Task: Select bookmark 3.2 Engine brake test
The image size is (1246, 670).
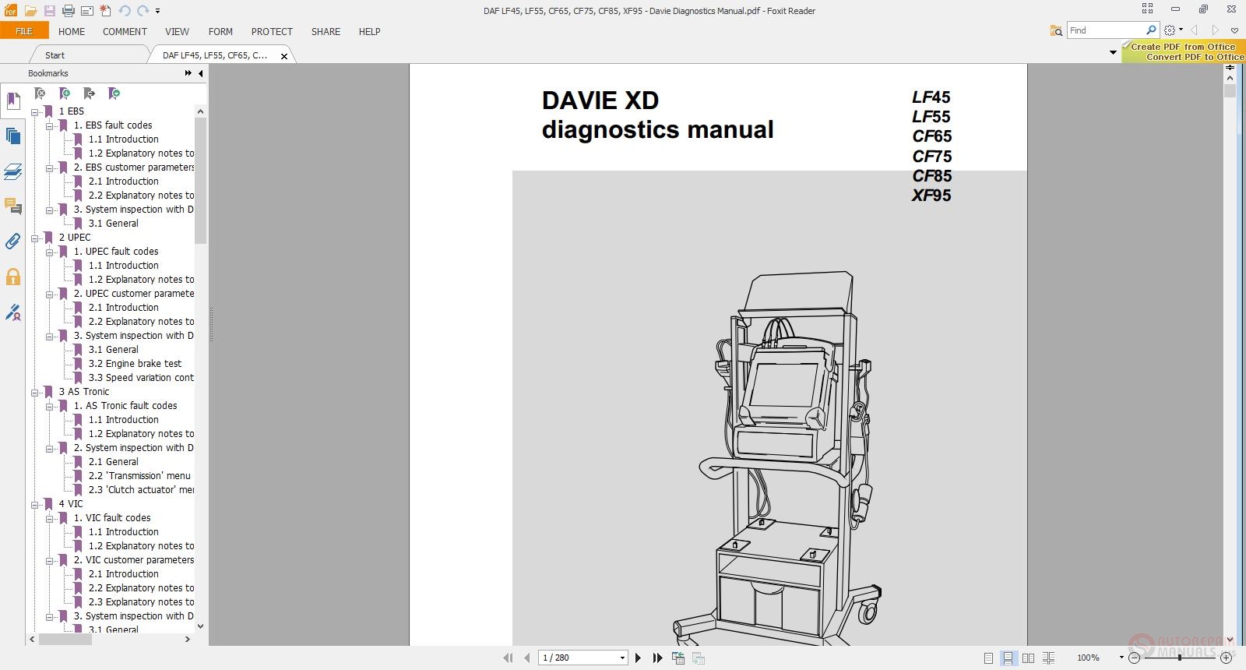Action: [135, 364]
